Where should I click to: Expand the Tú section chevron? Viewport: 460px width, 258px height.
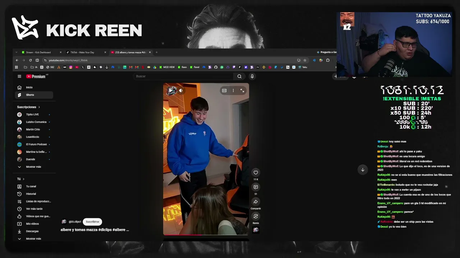[24, 179]
